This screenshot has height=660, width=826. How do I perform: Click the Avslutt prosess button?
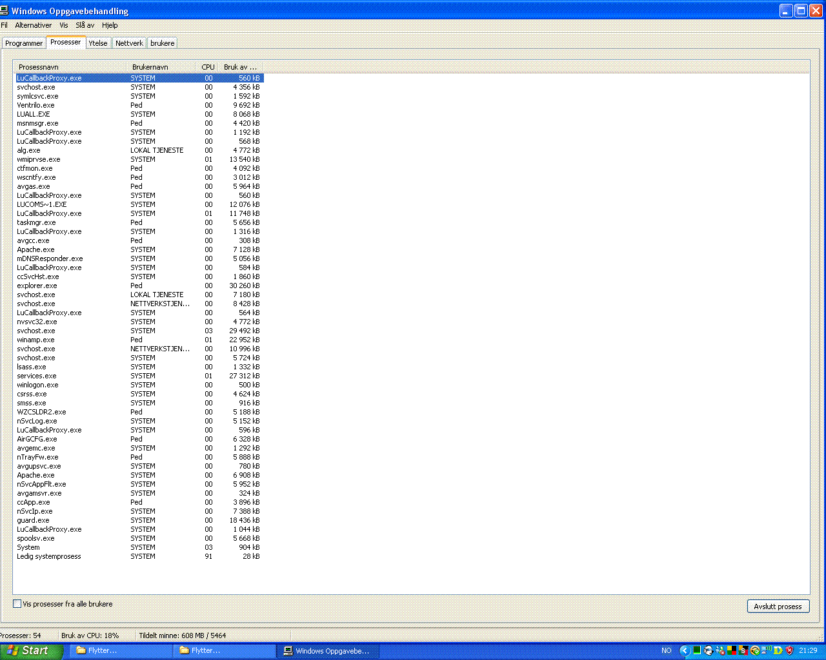pos(778,607)
